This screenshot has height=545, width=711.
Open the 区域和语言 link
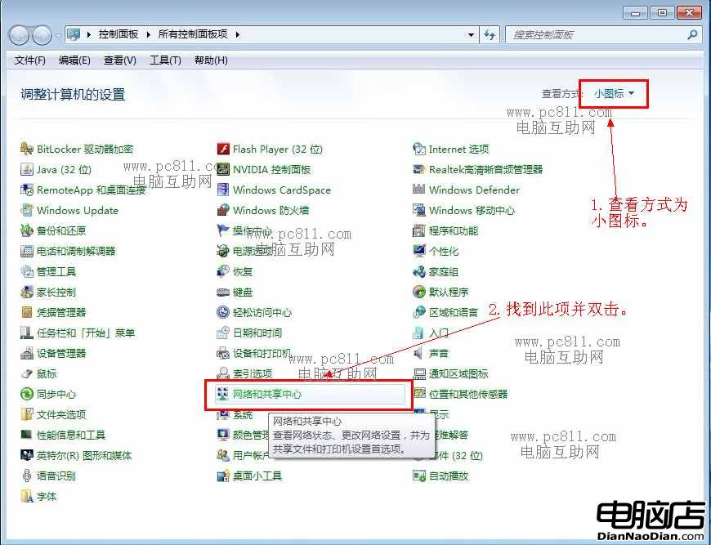453,312
